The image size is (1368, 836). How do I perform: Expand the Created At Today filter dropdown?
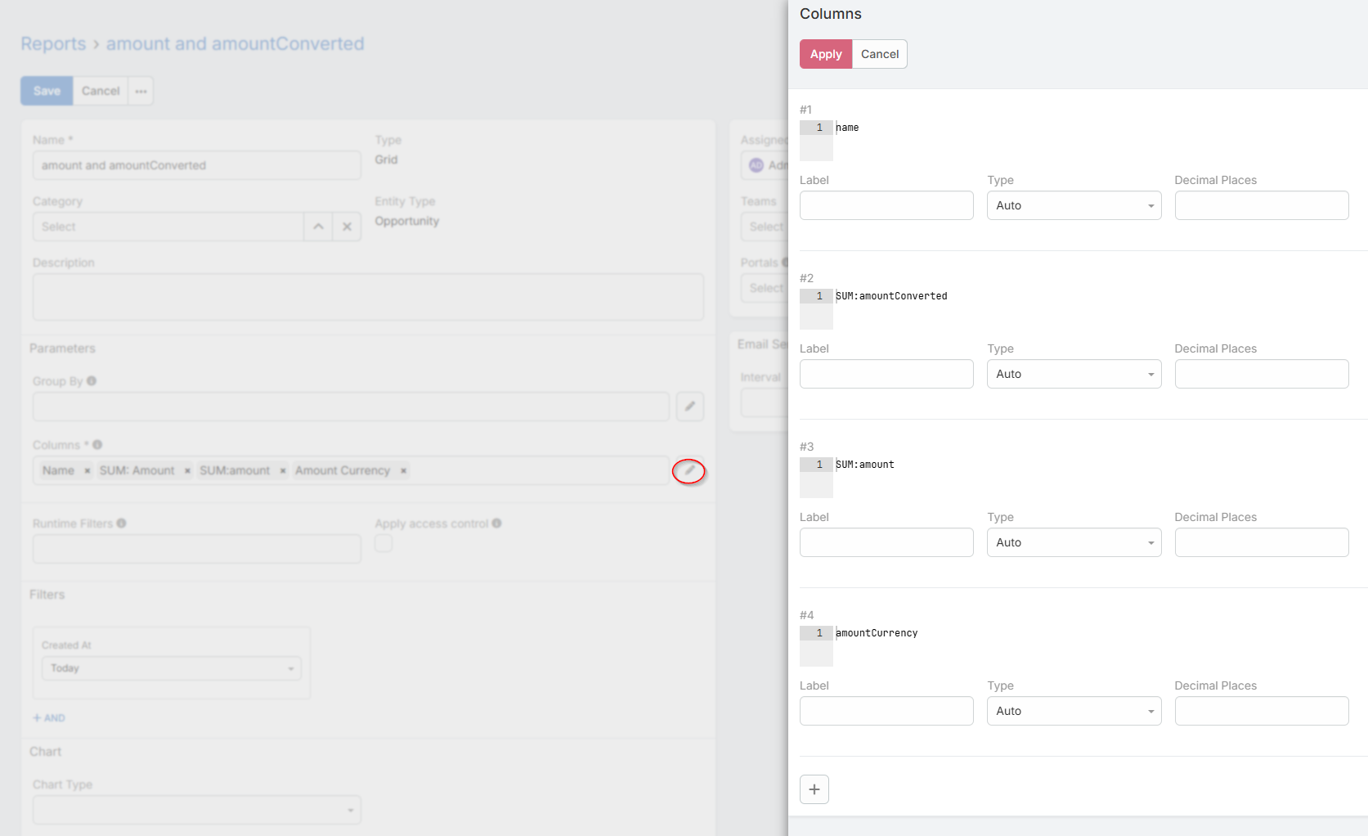coord(171,668)
